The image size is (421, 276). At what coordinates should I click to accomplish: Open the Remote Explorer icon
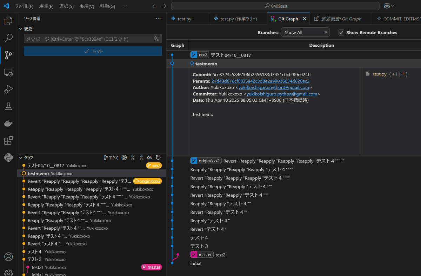8,72
